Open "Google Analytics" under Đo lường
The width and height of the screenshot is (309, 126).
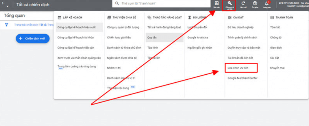(x=198, y=38)
